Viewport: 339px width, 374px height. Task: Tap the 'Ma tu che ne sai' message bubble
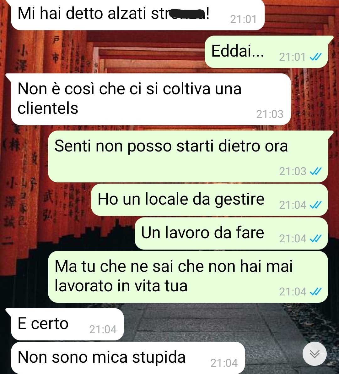[x=188, y=277]
